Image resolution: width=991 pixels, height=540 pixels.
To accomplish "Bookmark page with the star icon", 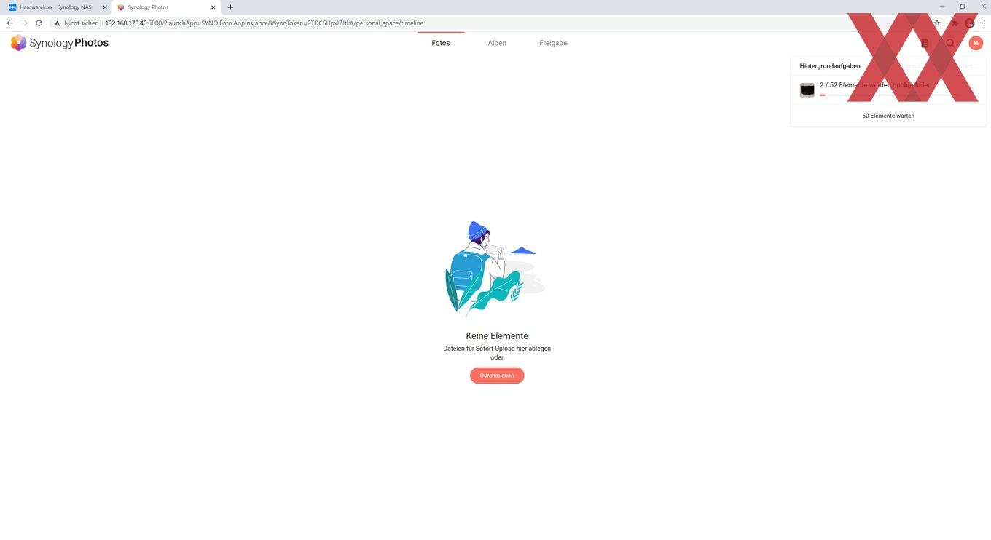I will coord(937,23).
